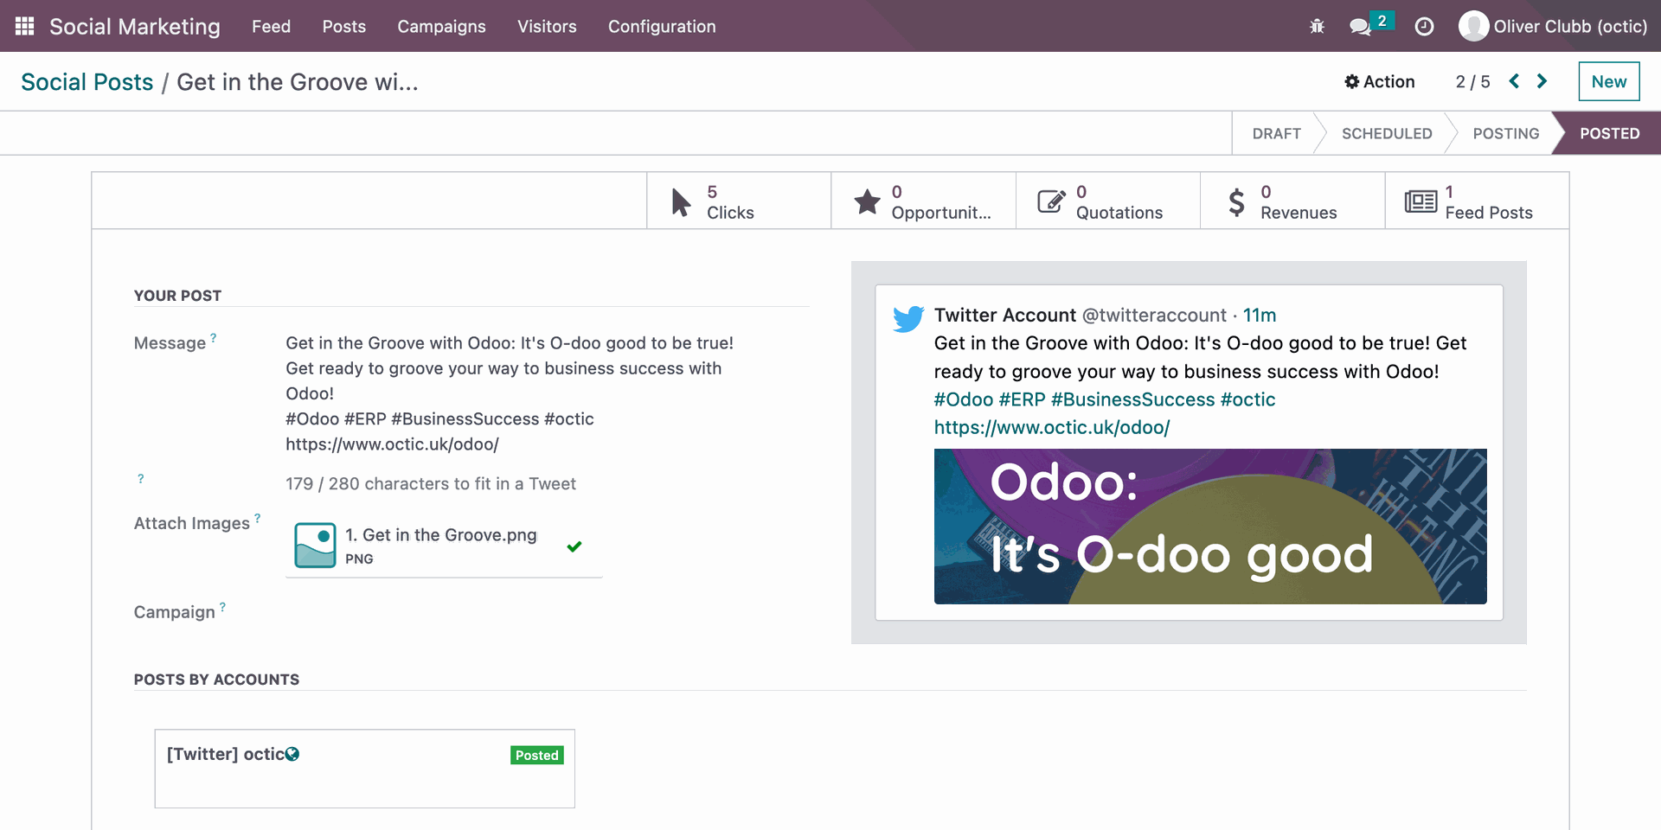Click the Attach Images help question mark
1661x830 pixels.
257,518
